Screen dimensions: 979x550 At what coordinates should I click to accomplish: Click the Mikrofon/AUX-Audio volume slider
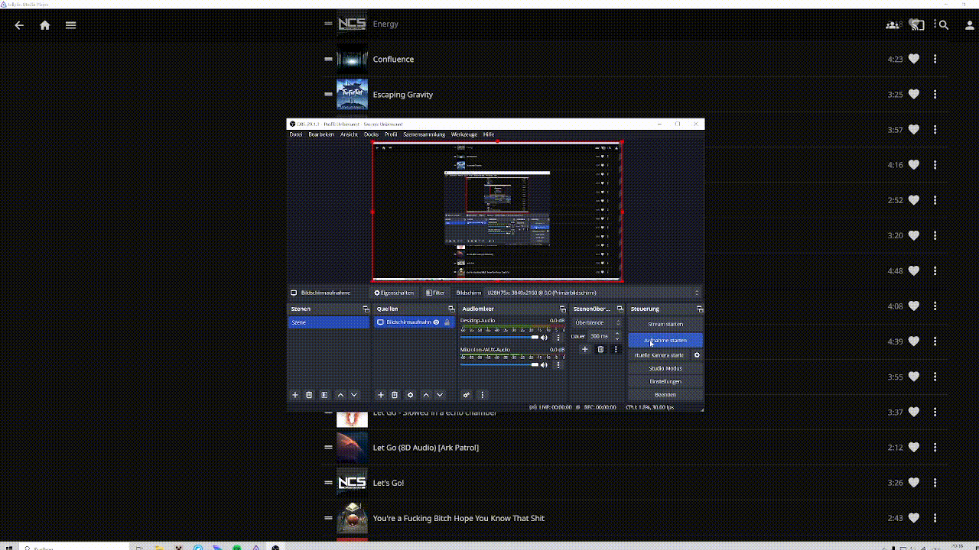(x=499, y=365)
